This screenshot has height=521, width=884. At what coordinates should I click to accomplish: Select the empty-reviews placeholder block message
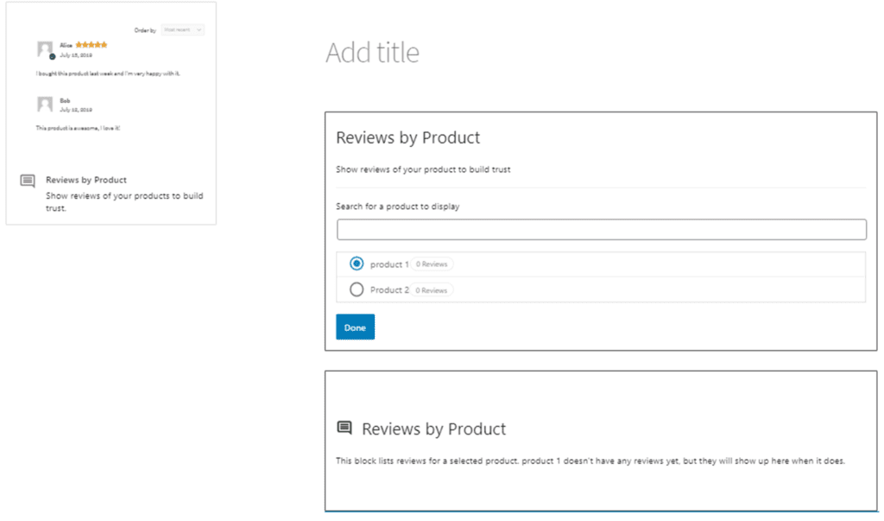pos(590,461)
